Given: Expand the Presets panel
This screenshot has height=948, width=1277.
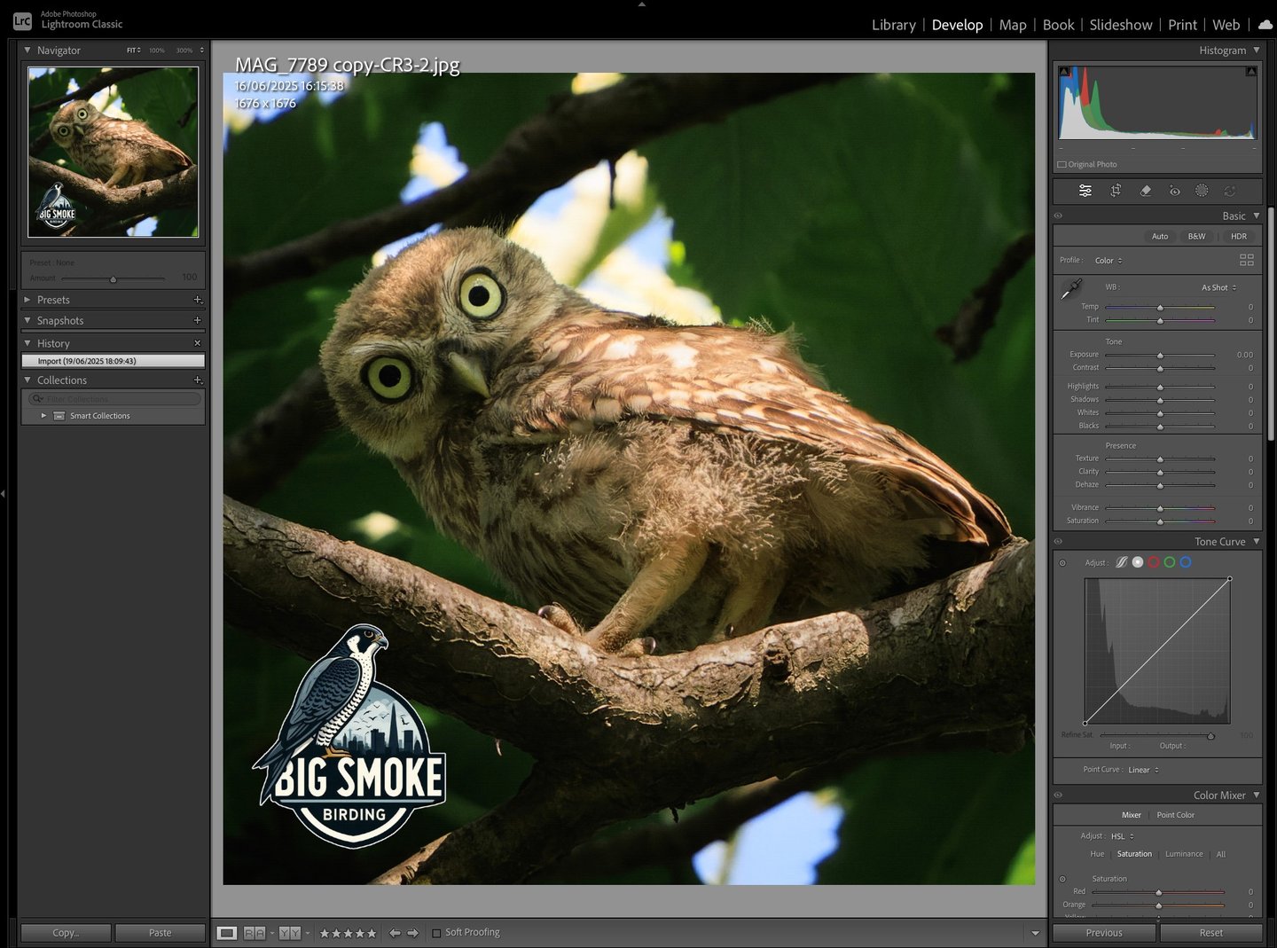Looking at the screenshot, I should coord(27,300).
